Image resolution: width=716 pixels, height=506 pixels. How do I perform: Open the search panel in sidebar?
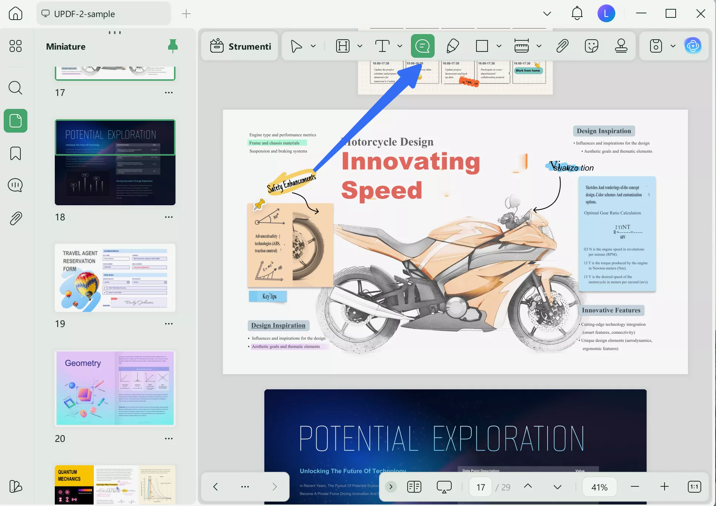point(15,88)
